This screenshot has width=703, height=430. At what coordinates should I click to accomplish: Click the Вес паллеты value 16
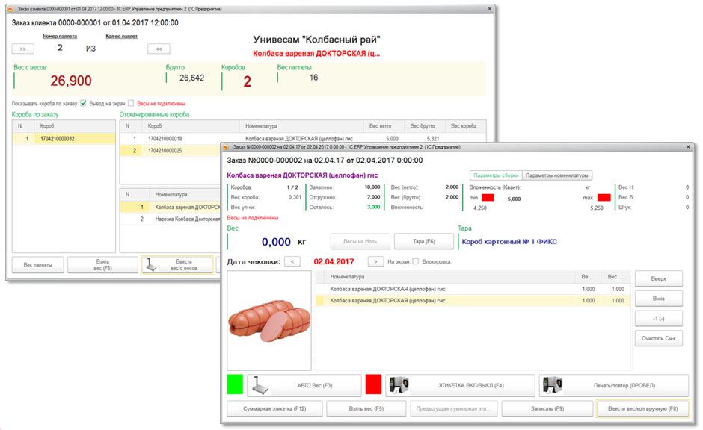tap(313, 78)
